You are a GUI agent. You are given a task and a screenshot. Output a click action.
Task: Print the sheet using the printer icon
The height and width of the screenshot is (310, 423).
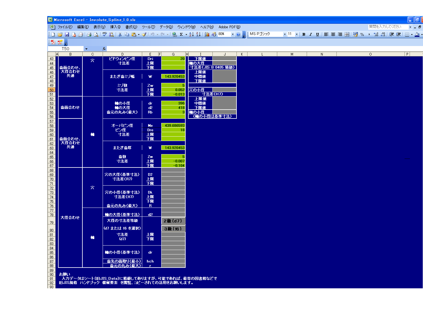point(89,34)
